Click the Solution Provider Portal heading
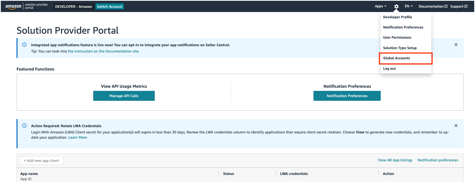 (68, 31)
